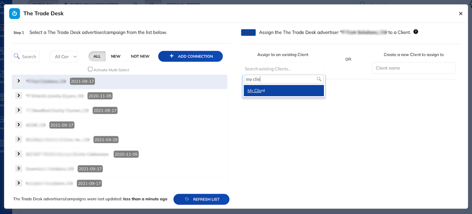472x214 pixels.
Task: Click the search icon in advertiser list
Action: coord(17,56)
